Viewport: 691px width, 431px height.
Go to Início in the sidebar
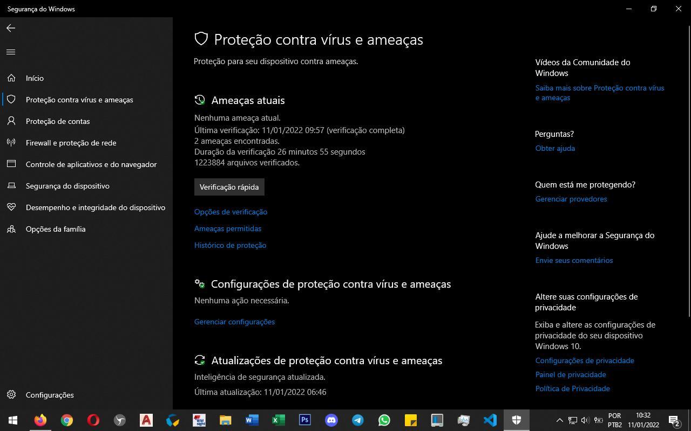tap(86, 78)
